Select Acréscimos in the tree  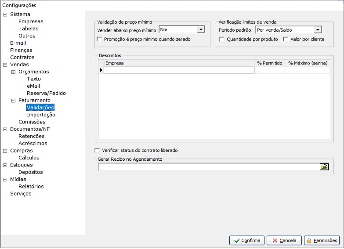(33, 144)
